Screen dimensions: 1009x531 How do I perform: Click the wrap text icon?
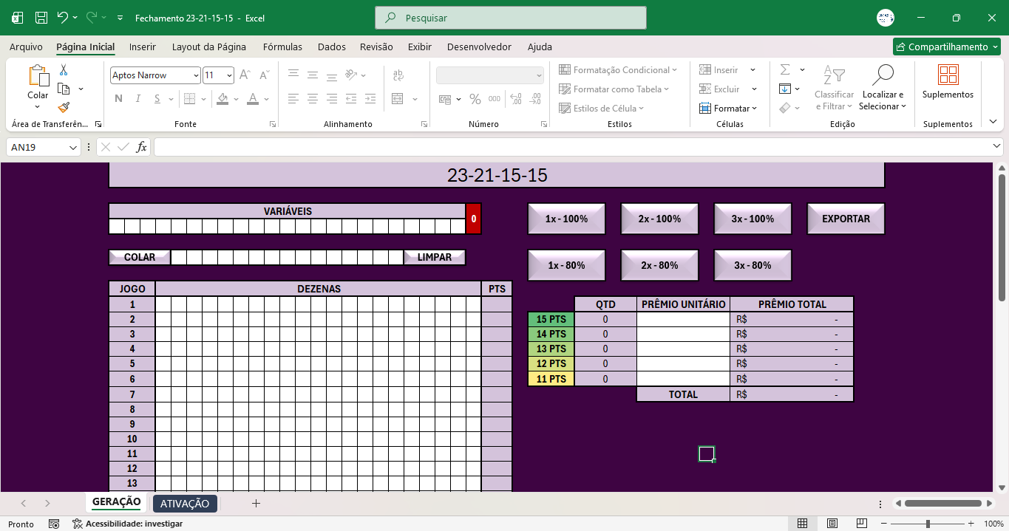398,75
